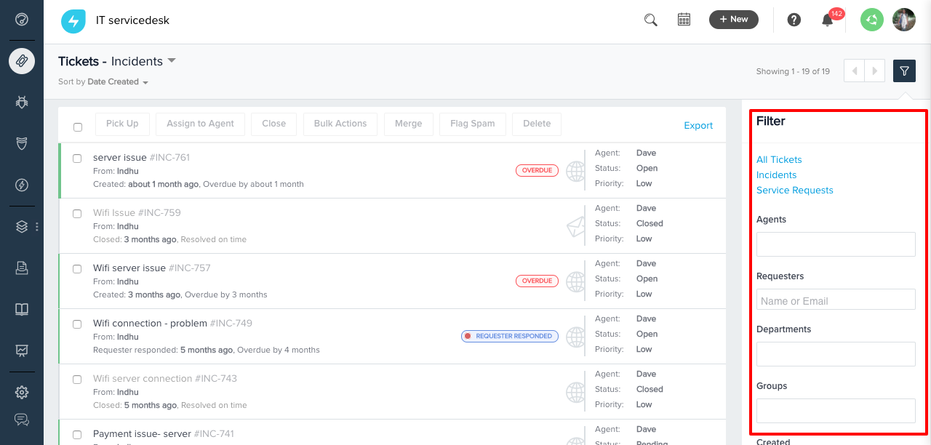The height and width of the screenshot is (445, 931).
Task: Click the notifications bell icon
Action: [x=827, y=20]
